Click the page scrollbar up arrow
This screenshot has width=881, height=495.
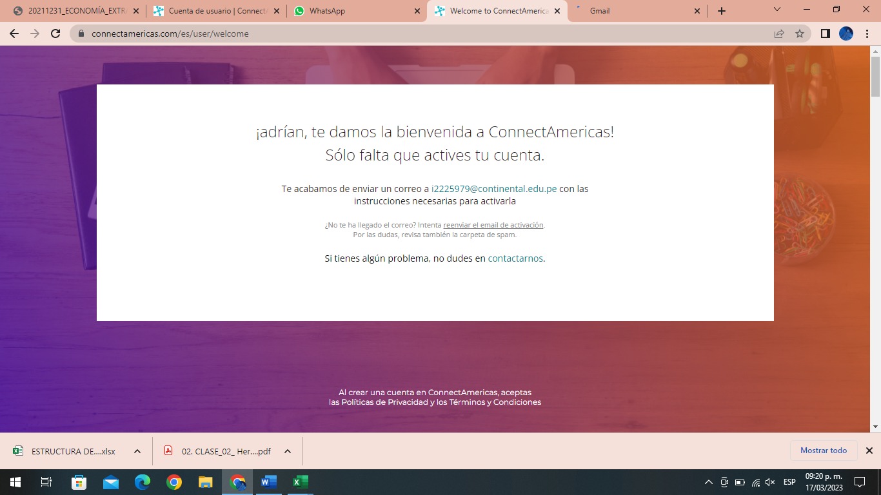pyautogui.click(x=875, y=51)
